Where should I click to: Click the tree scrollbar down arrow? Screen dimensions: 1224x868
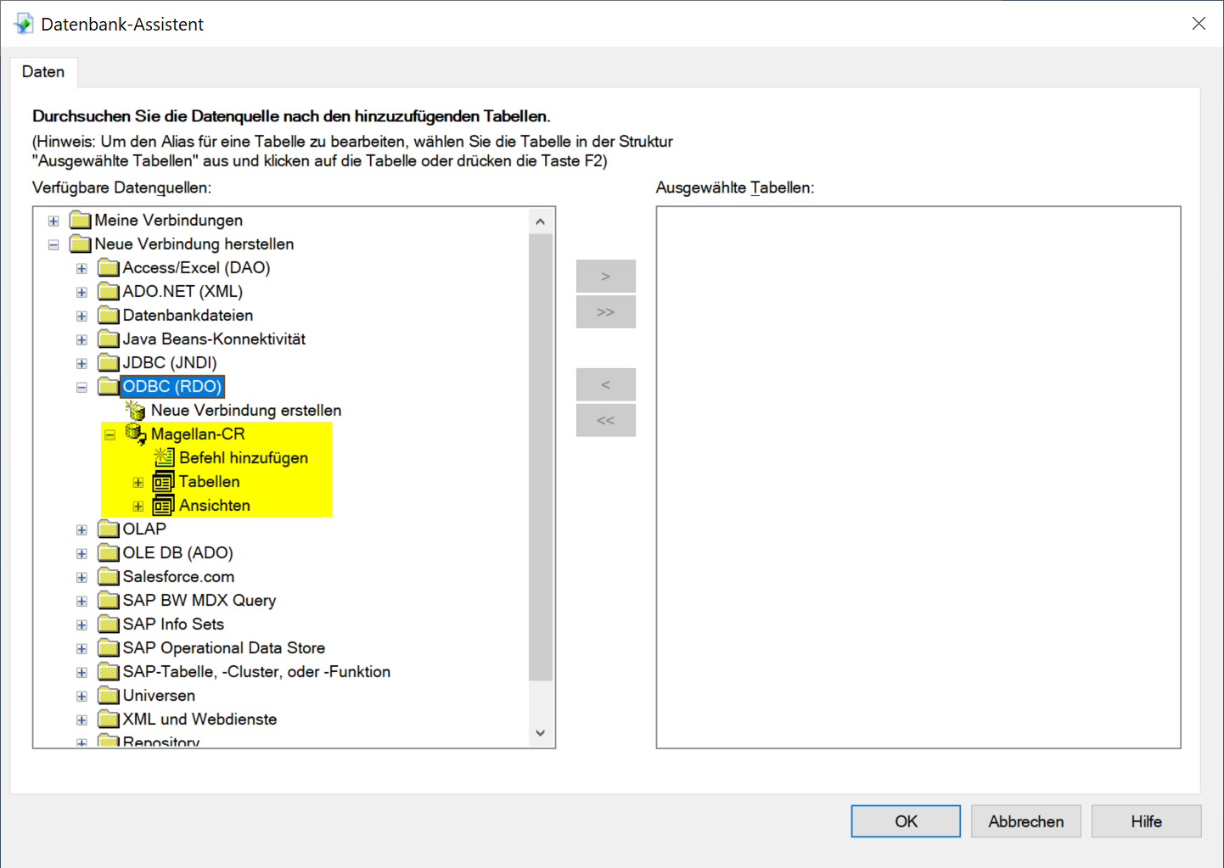(x=541, y=733)
